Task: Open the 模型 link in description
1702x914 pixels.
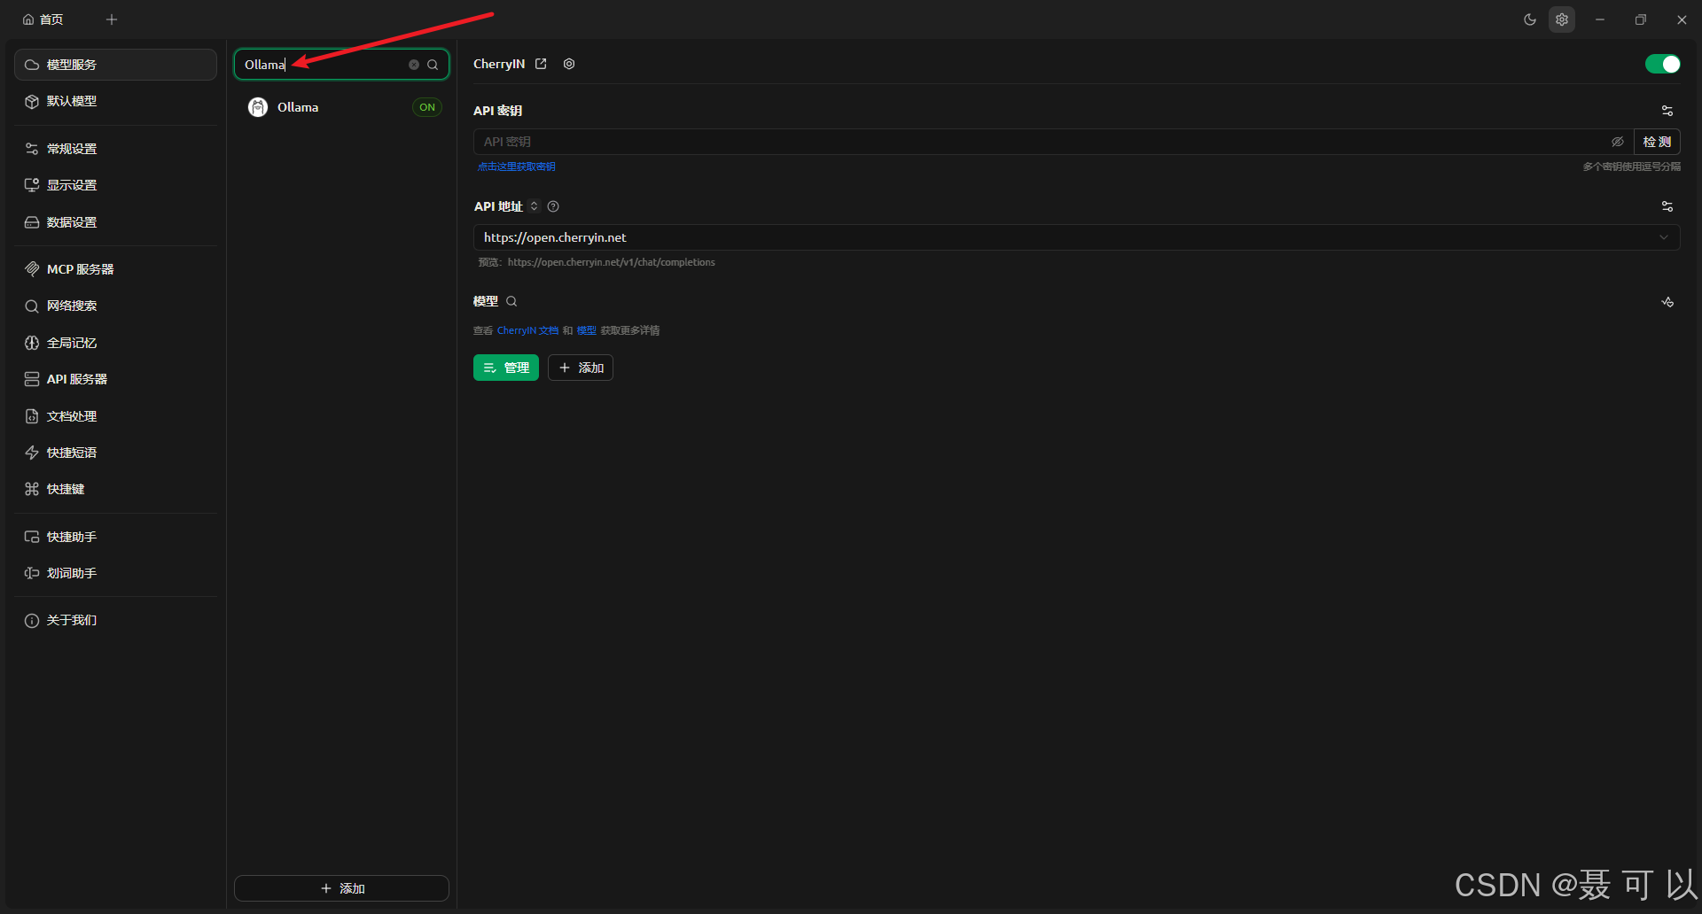Action: 587,330
